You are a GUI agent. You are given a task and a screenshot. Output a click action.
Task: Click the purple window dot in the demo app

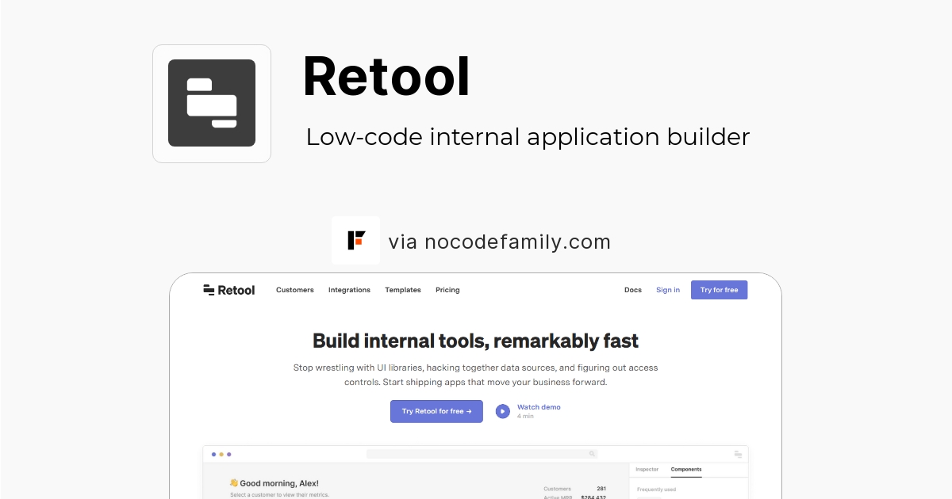229,455
